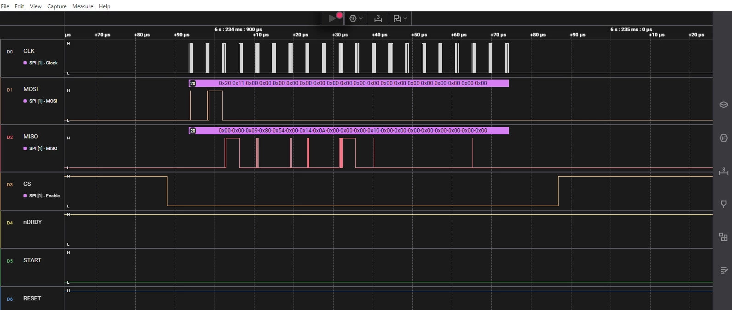
Task: Click the D3 channel index label
Action: tap(10, 185)
